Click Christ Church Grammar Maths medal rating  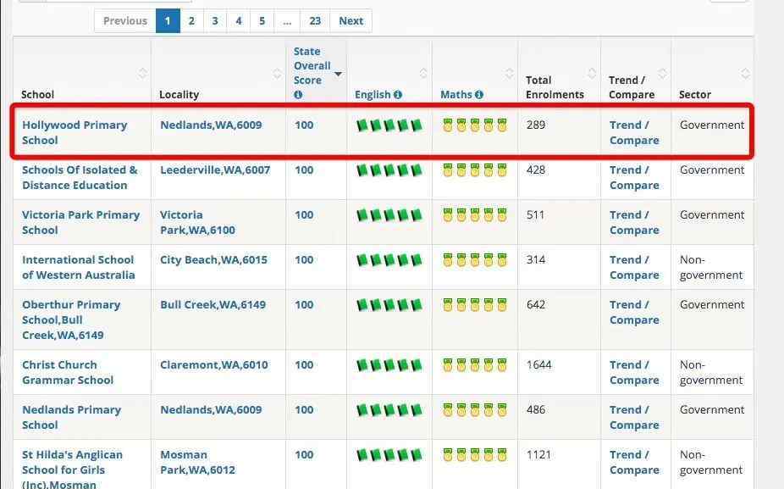(x=475, y=365)
